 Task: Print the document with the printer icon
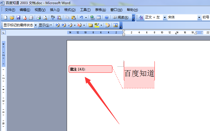tap(39, 18)
